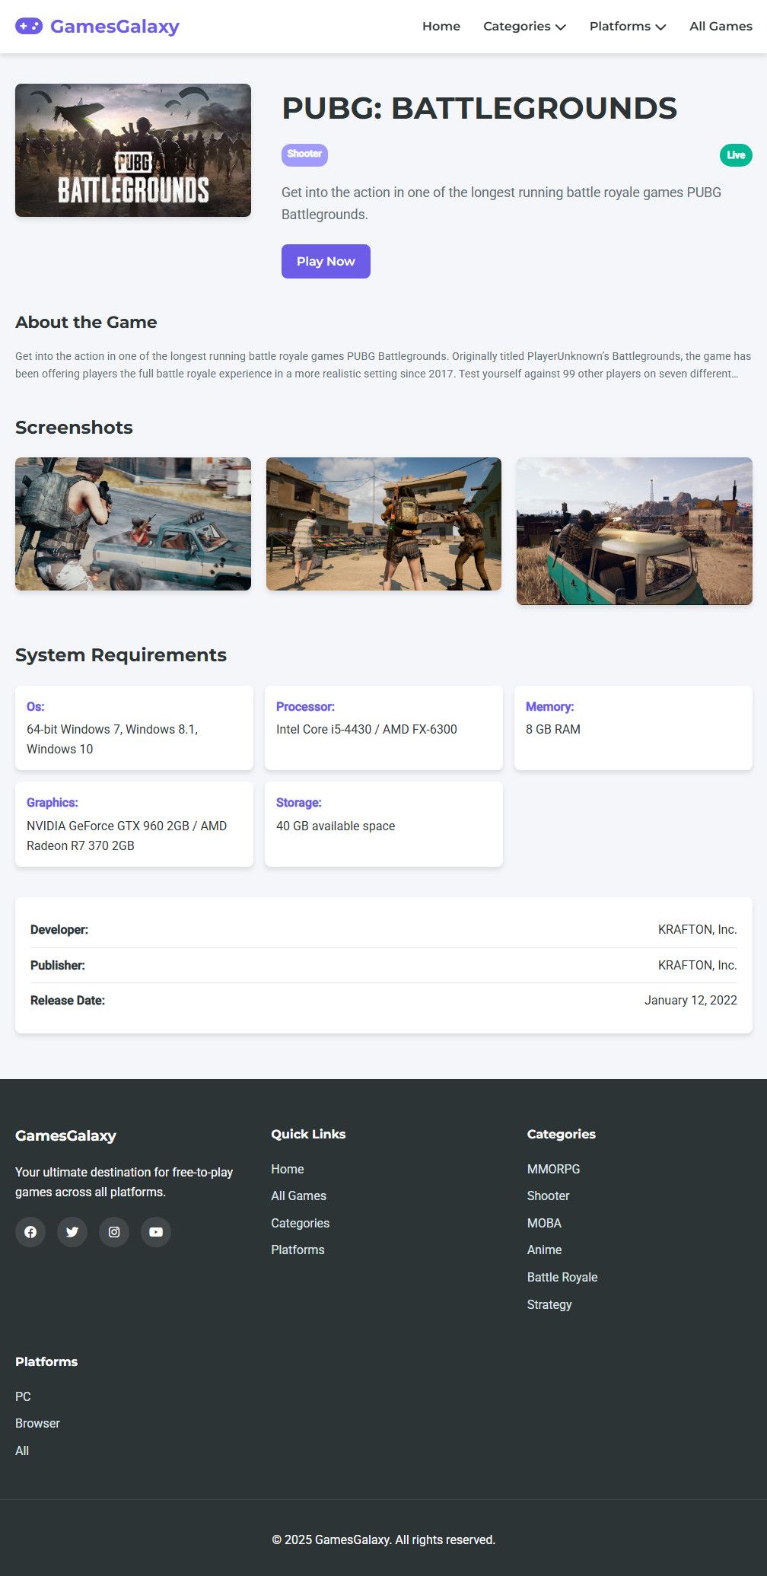Click the 'Your ultimate destination' footer tagline
The image size is (767, 1576).
[124, 1182]
